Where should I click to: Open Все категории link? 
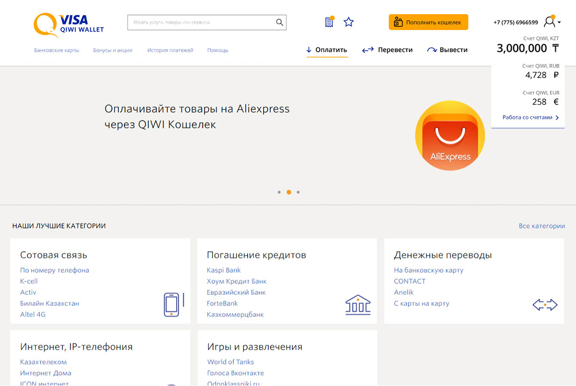click(x=542, y=226)
